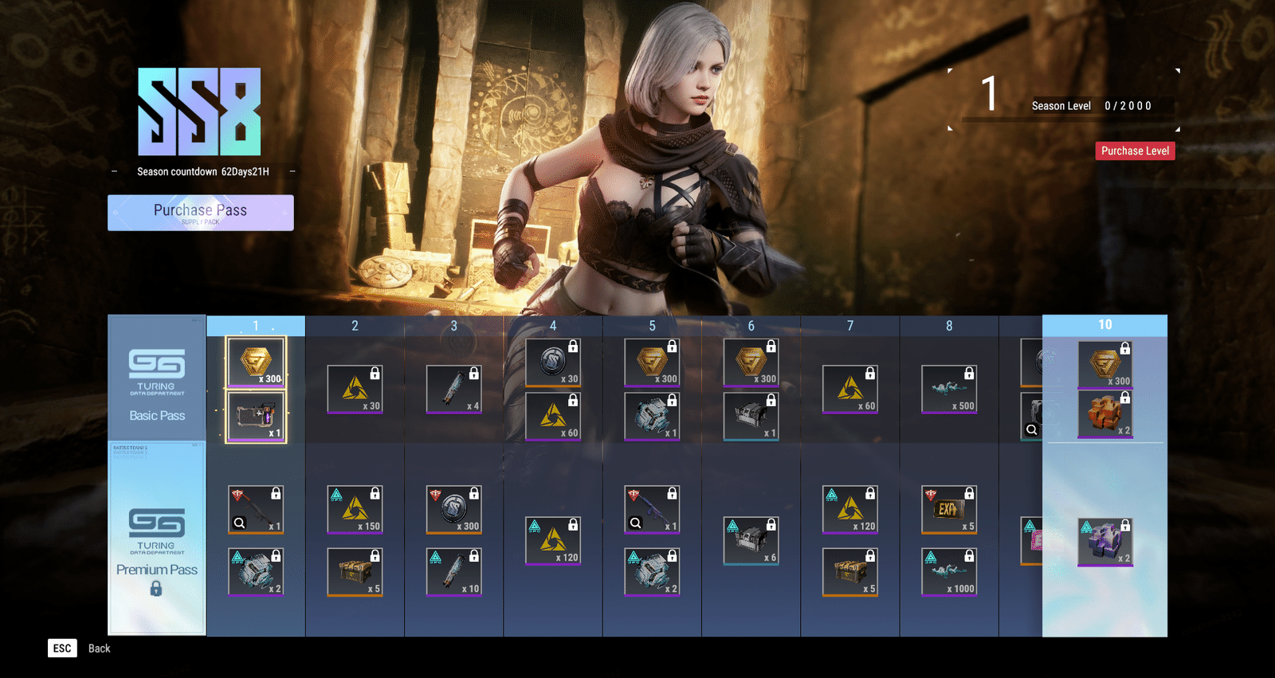
Task: Go back using the Back label
Action: coord(100,649)
